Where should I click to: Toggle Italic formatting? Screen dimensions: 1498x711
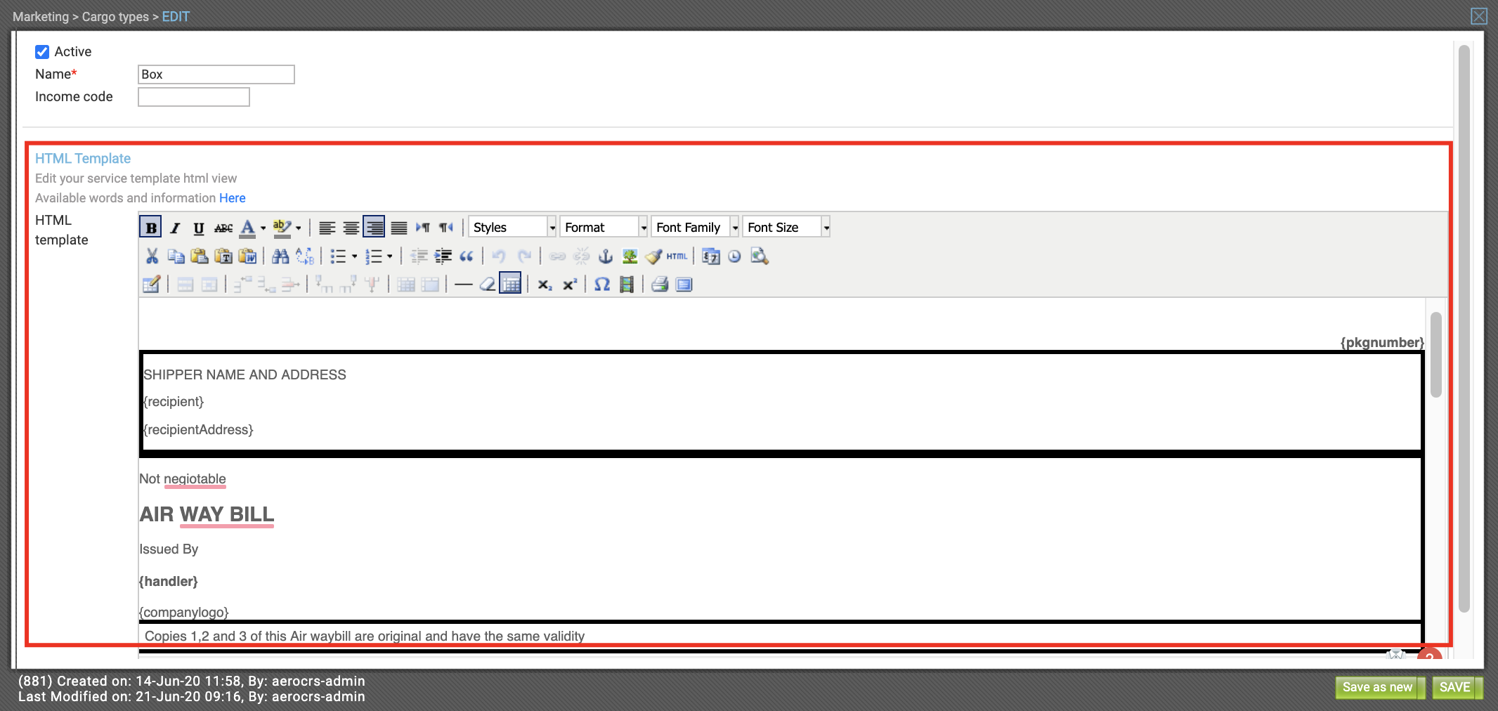[175, 227]
